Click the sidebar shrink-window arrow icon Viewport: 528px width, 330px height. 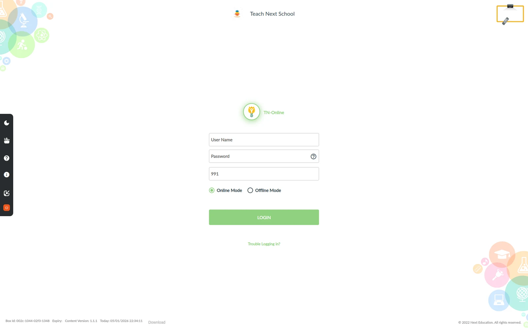pyautogui.click(x=7, y=193)
